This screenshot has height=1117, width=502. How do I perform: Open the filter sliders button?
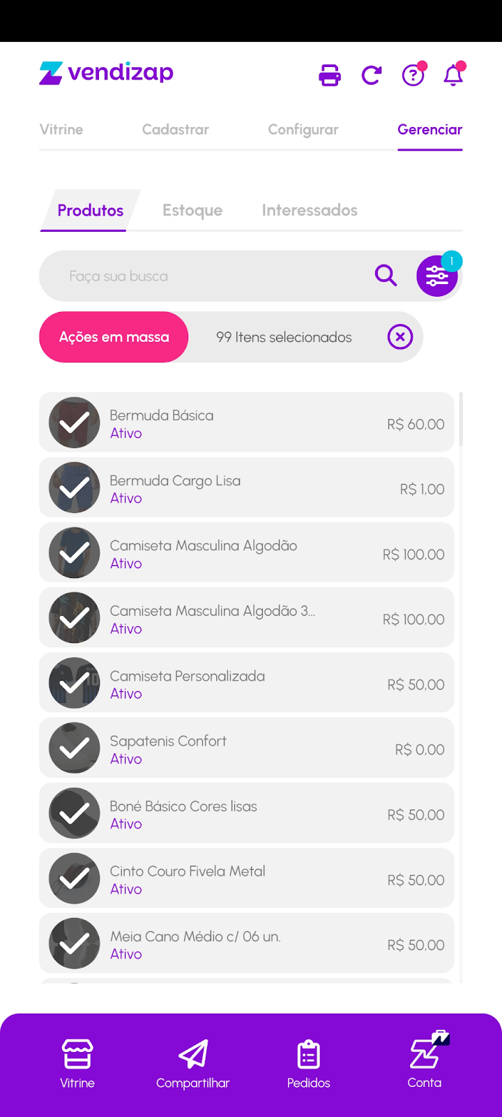pos(437,276)
